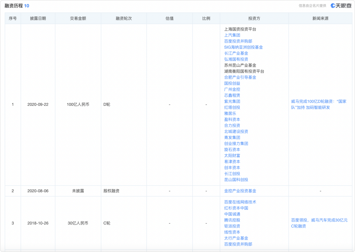Click the 信息由企名片提供 source note
Viewport: 355px width, 252px height.
[x=313, y=6]
